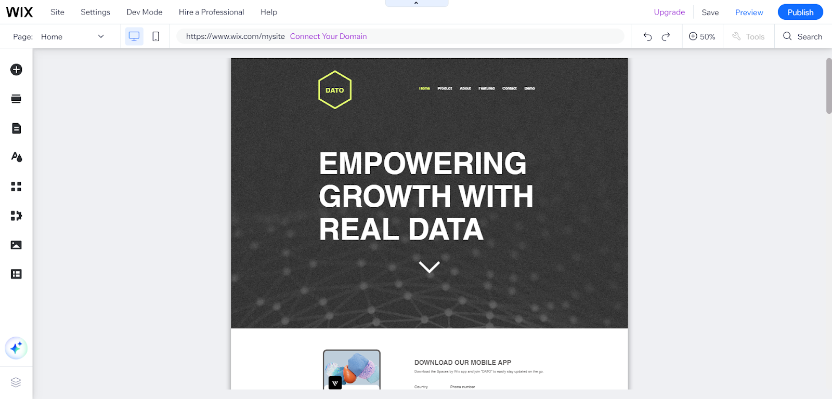Image resolution: width=832 pixels, height=399 pixels.
Task: Open the Add Elements panel
Action: click(x=16, y=70)
